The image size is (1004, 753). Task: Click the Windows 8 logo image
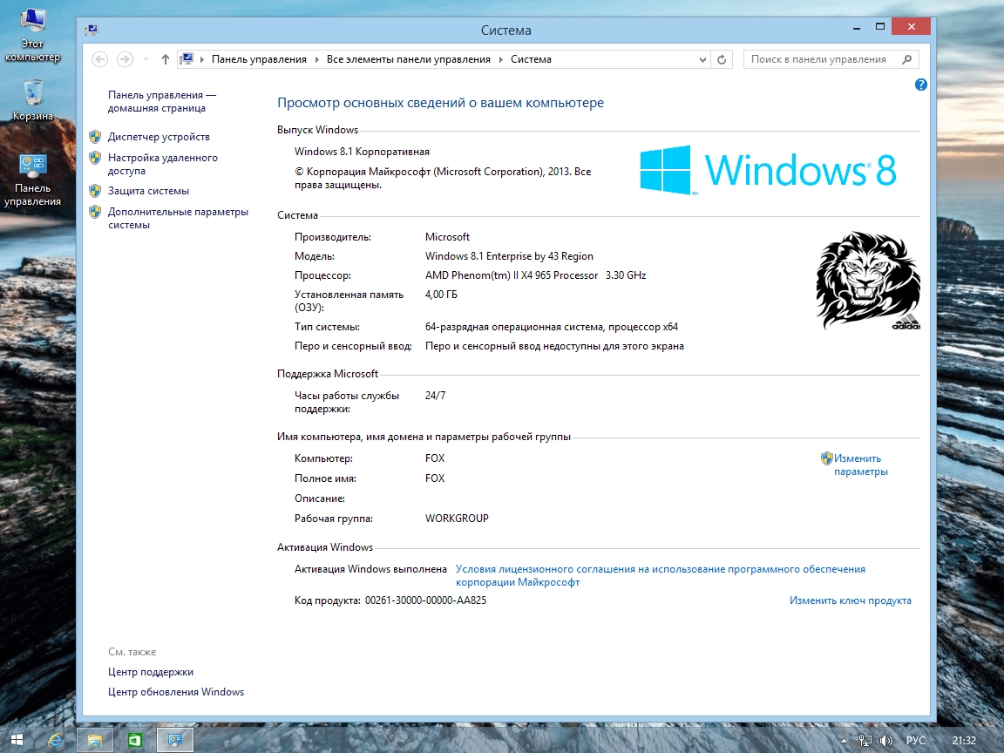click(769, 170)
